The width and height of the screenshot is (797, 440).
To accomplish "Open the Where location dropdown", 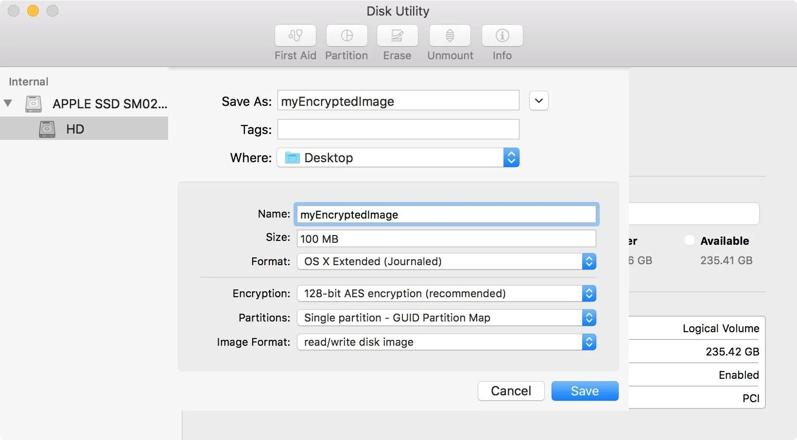I will [398, 157].
